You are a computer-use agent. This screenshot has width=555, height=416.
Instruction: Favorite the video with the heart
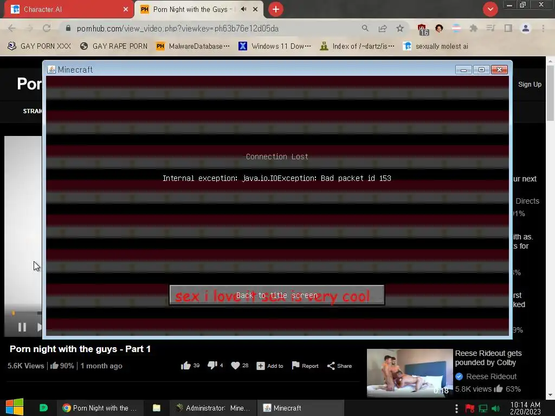click(x=235, y=366)
